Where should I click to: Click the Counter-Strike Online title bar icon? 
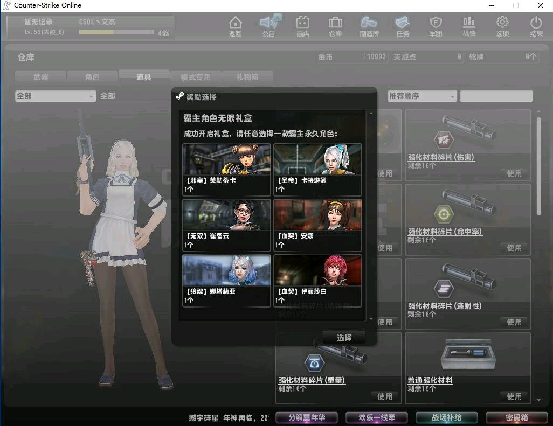coord(6,5)
